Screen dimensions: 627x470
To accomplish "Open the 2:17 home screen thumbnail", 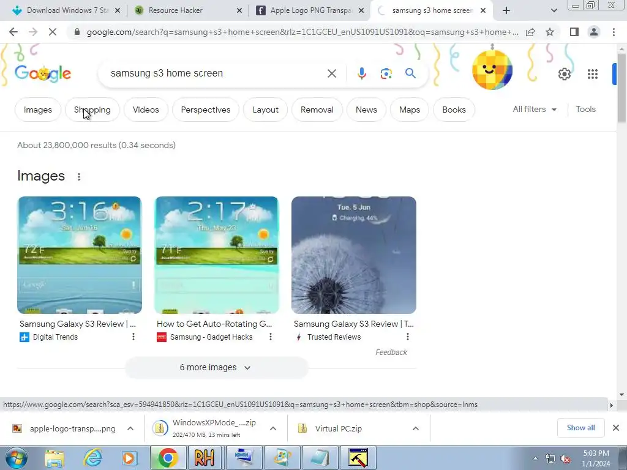I will coord(217,255).
